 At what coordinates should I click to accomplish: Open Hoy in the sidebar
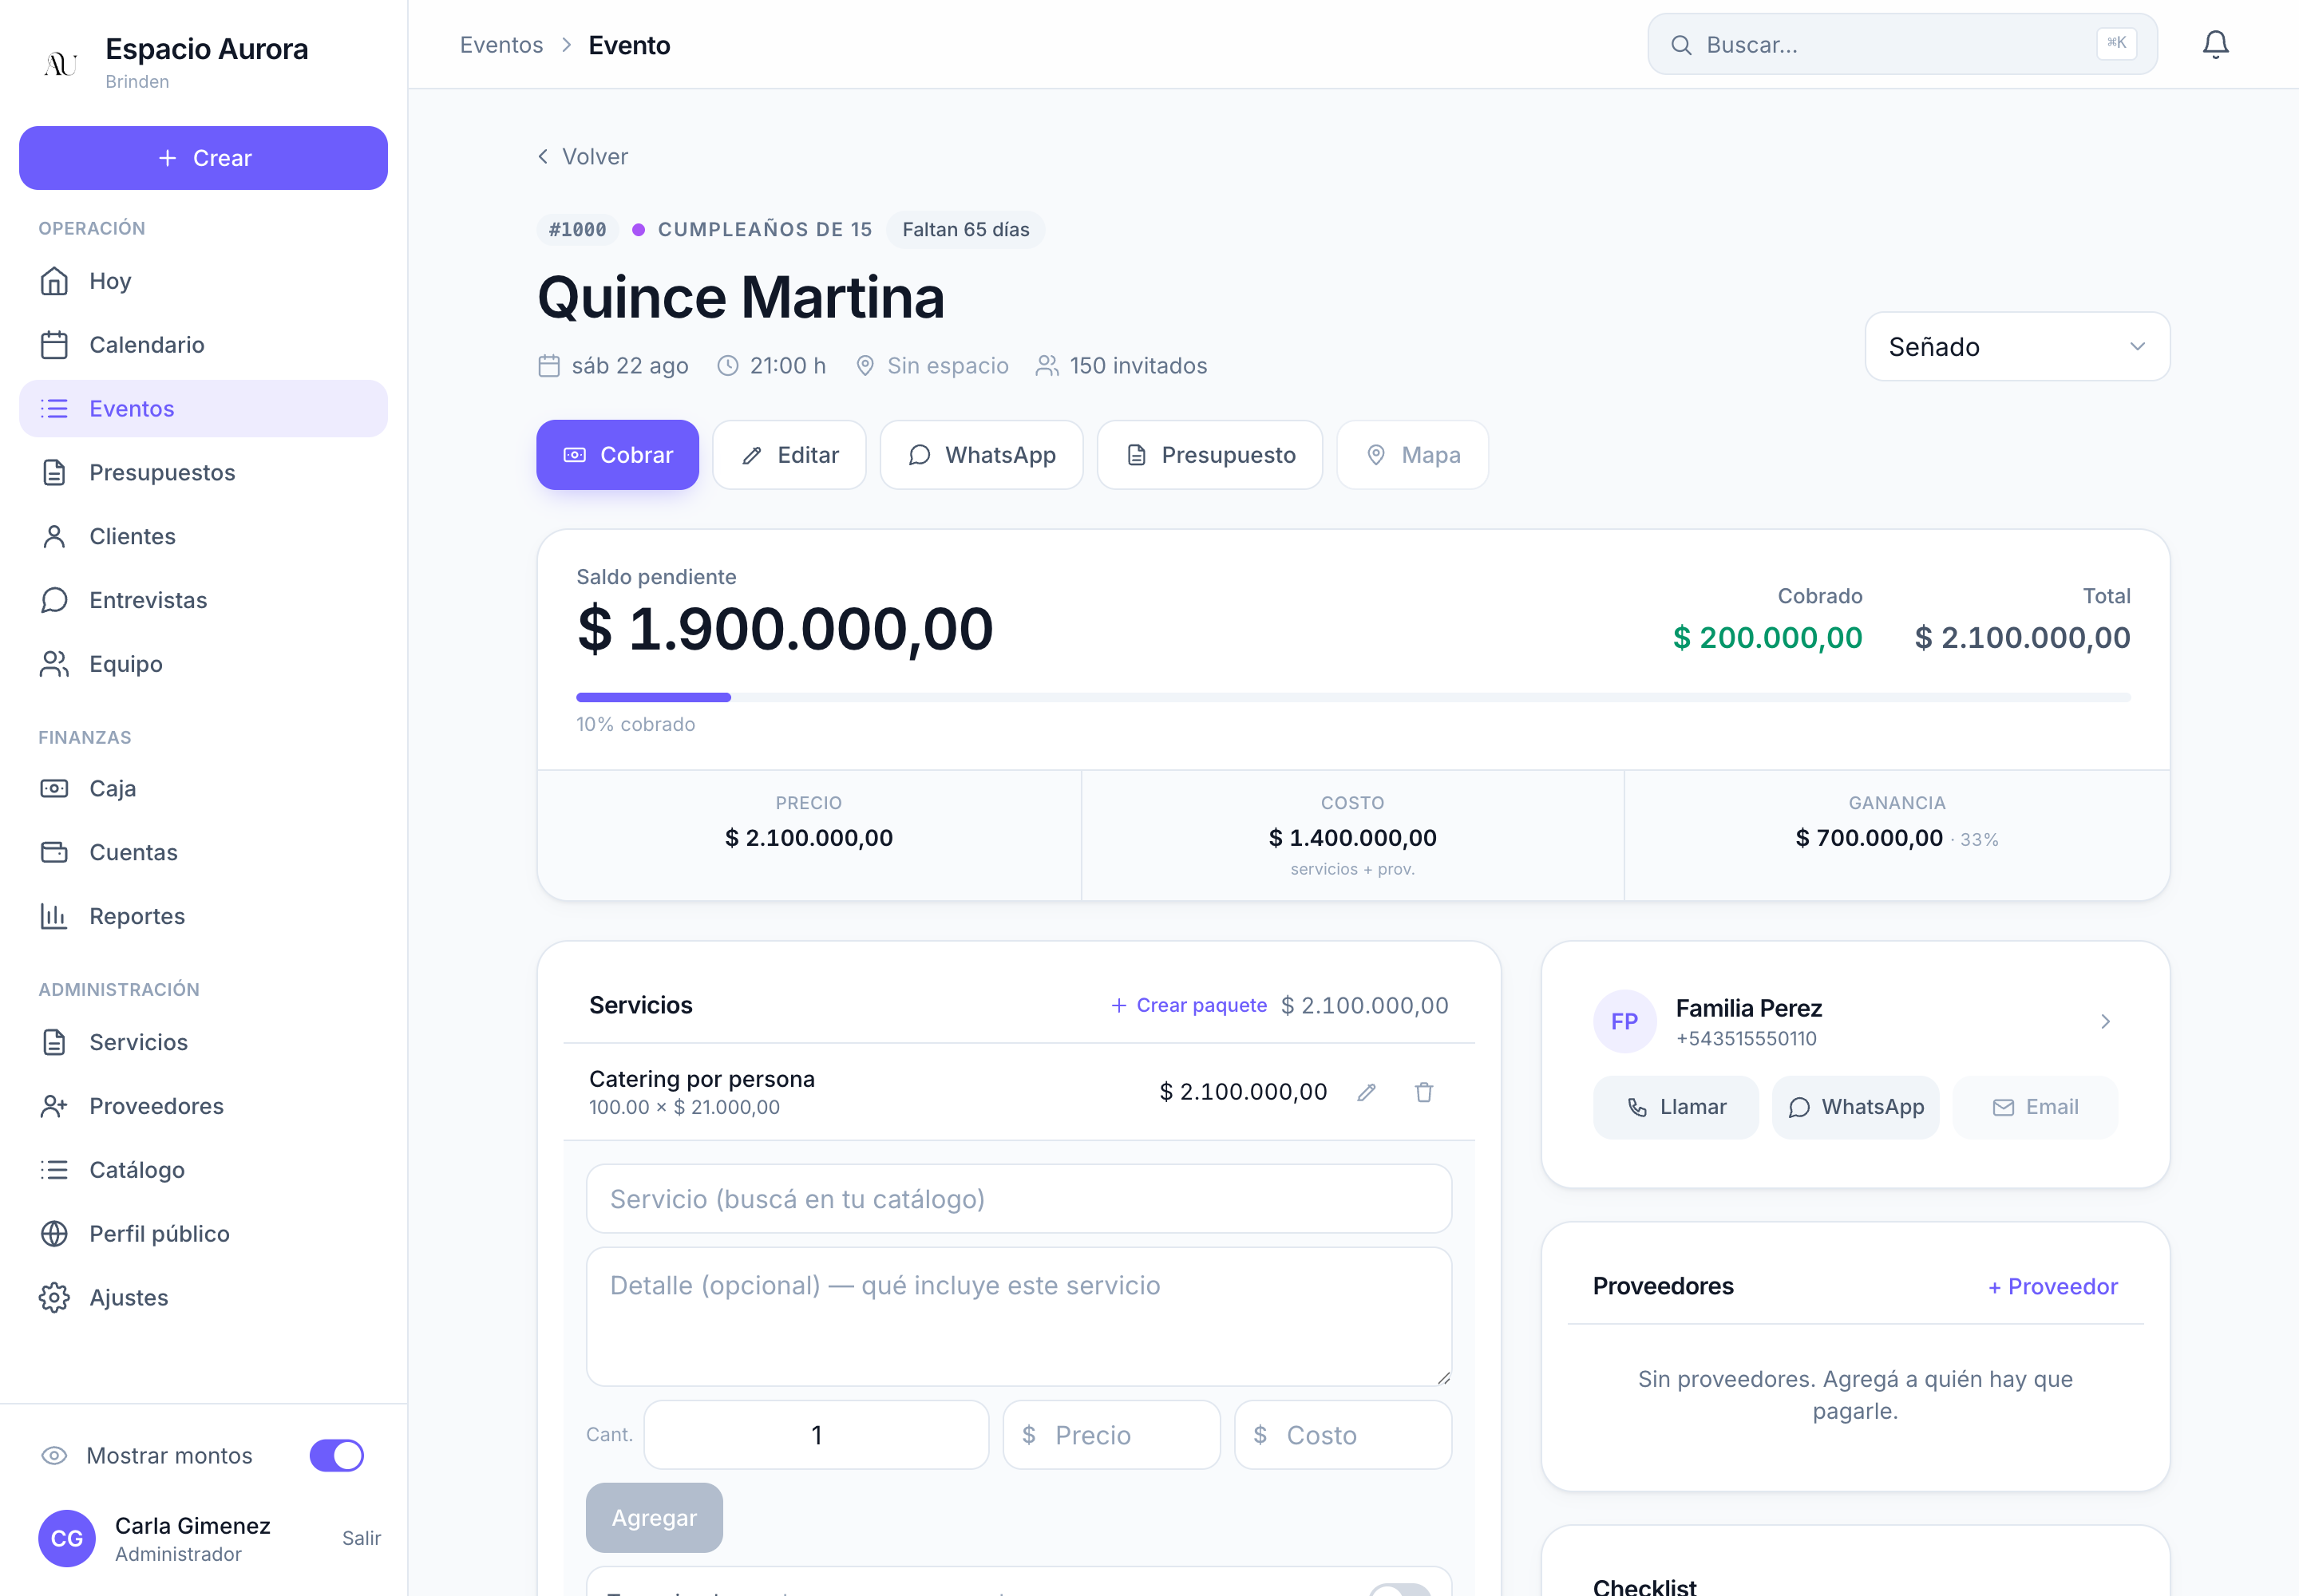coord(203,281)
